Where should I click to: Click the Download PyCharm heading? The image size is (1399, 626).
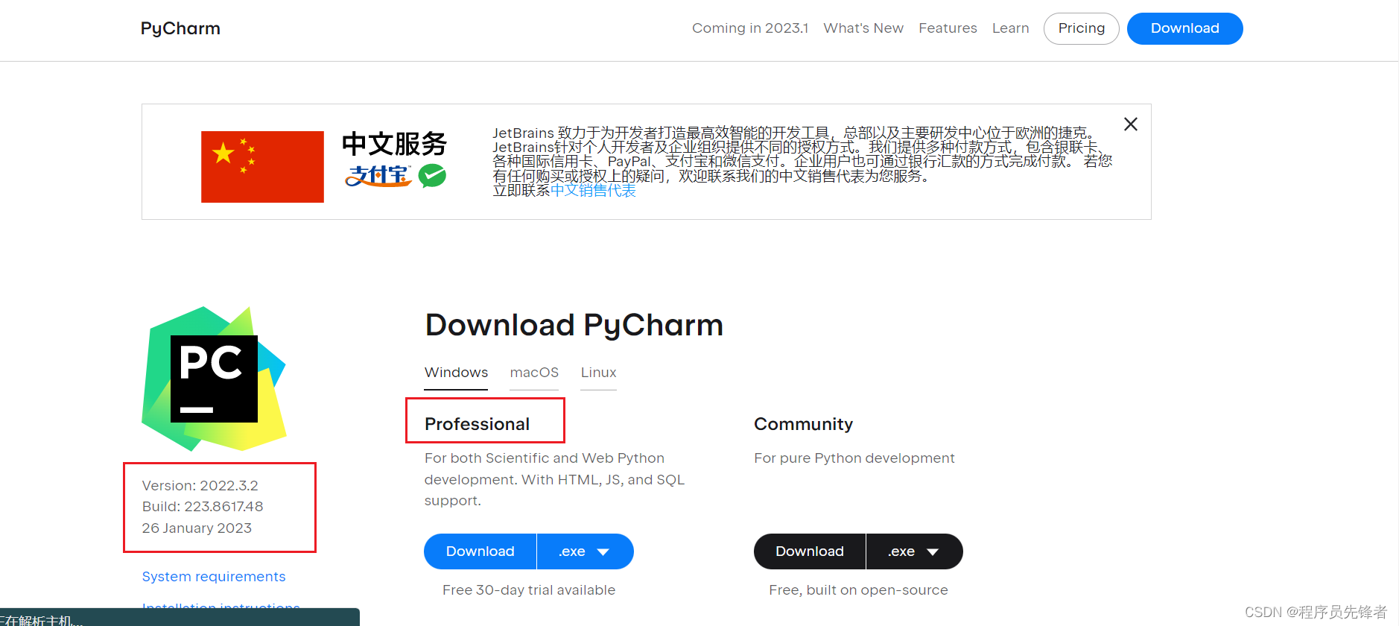pyautogui.click(x=574, y=326)
